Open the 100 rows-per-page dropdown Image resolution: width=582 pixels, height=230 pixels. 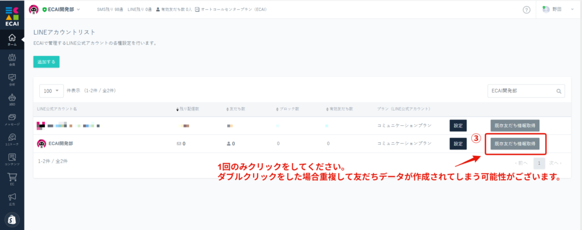pyautogui.click(x=51, y=91)
